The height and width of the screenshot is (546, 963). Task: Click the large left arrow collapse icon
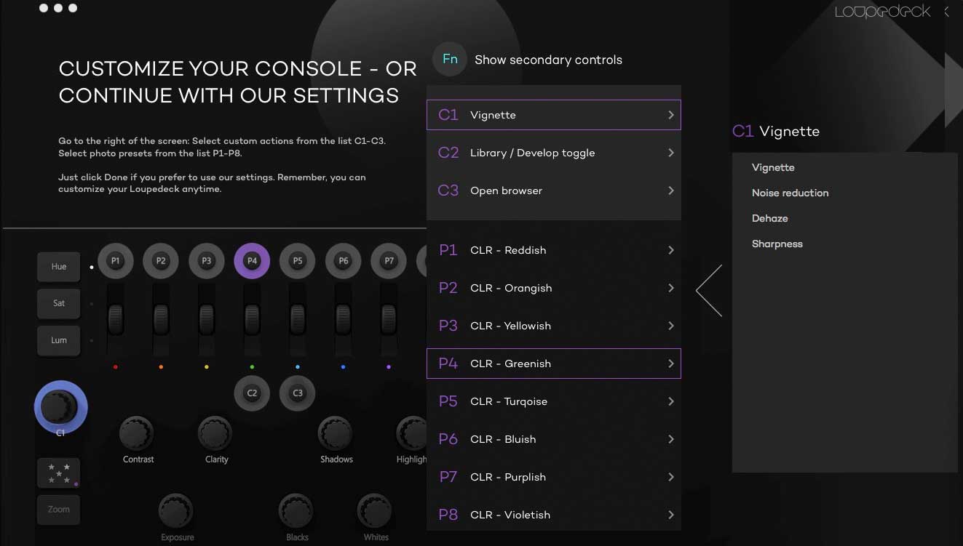tap(709, 291)
